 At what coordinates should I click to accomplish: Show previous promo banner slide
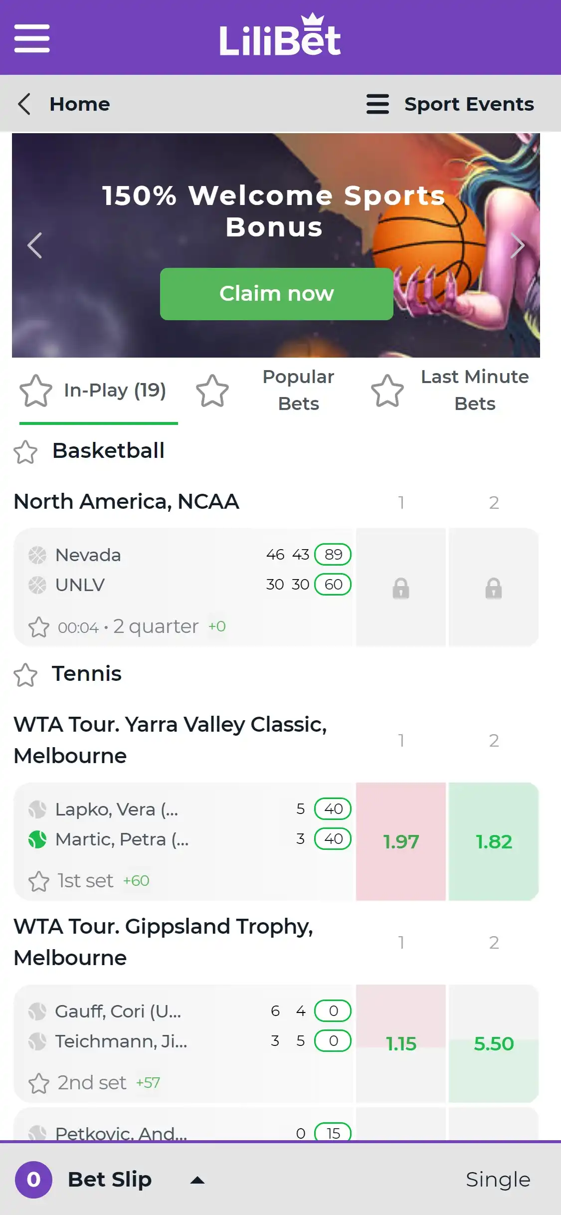tap(34, 245)
